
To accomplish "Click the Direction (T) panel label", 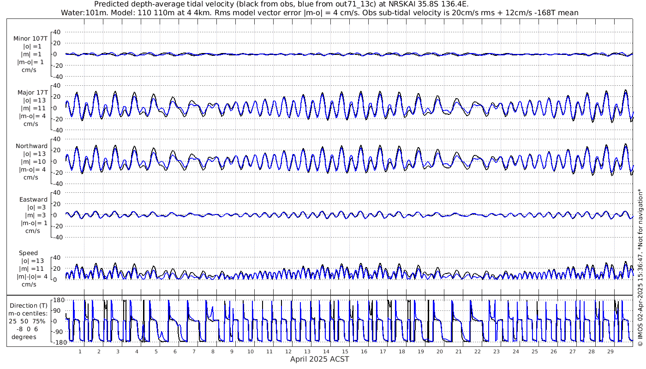I will point(29,305).
